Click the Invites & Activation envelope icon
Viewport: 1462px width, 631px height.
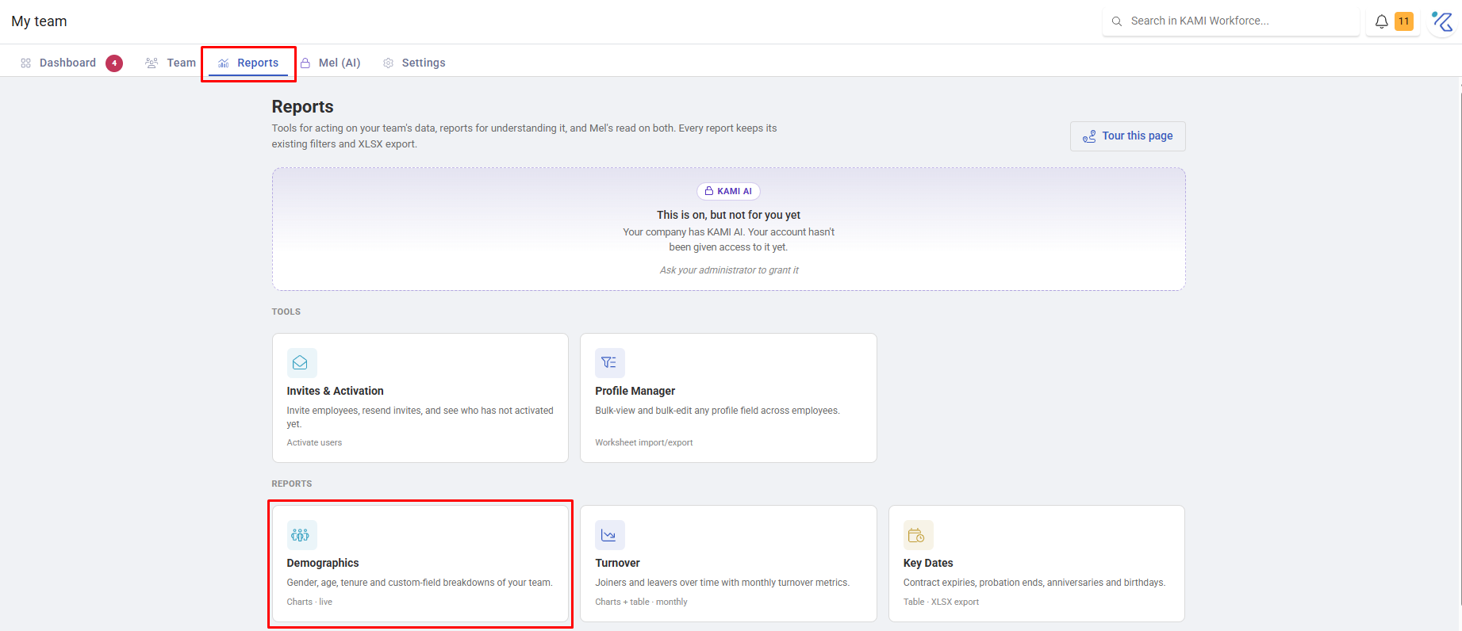coord(301,363)
